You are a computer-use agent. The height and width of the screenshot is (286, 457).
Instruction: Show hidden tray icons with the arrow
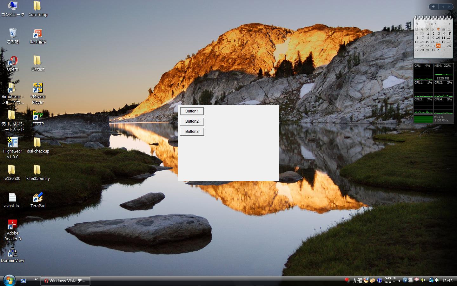[400, 281]
